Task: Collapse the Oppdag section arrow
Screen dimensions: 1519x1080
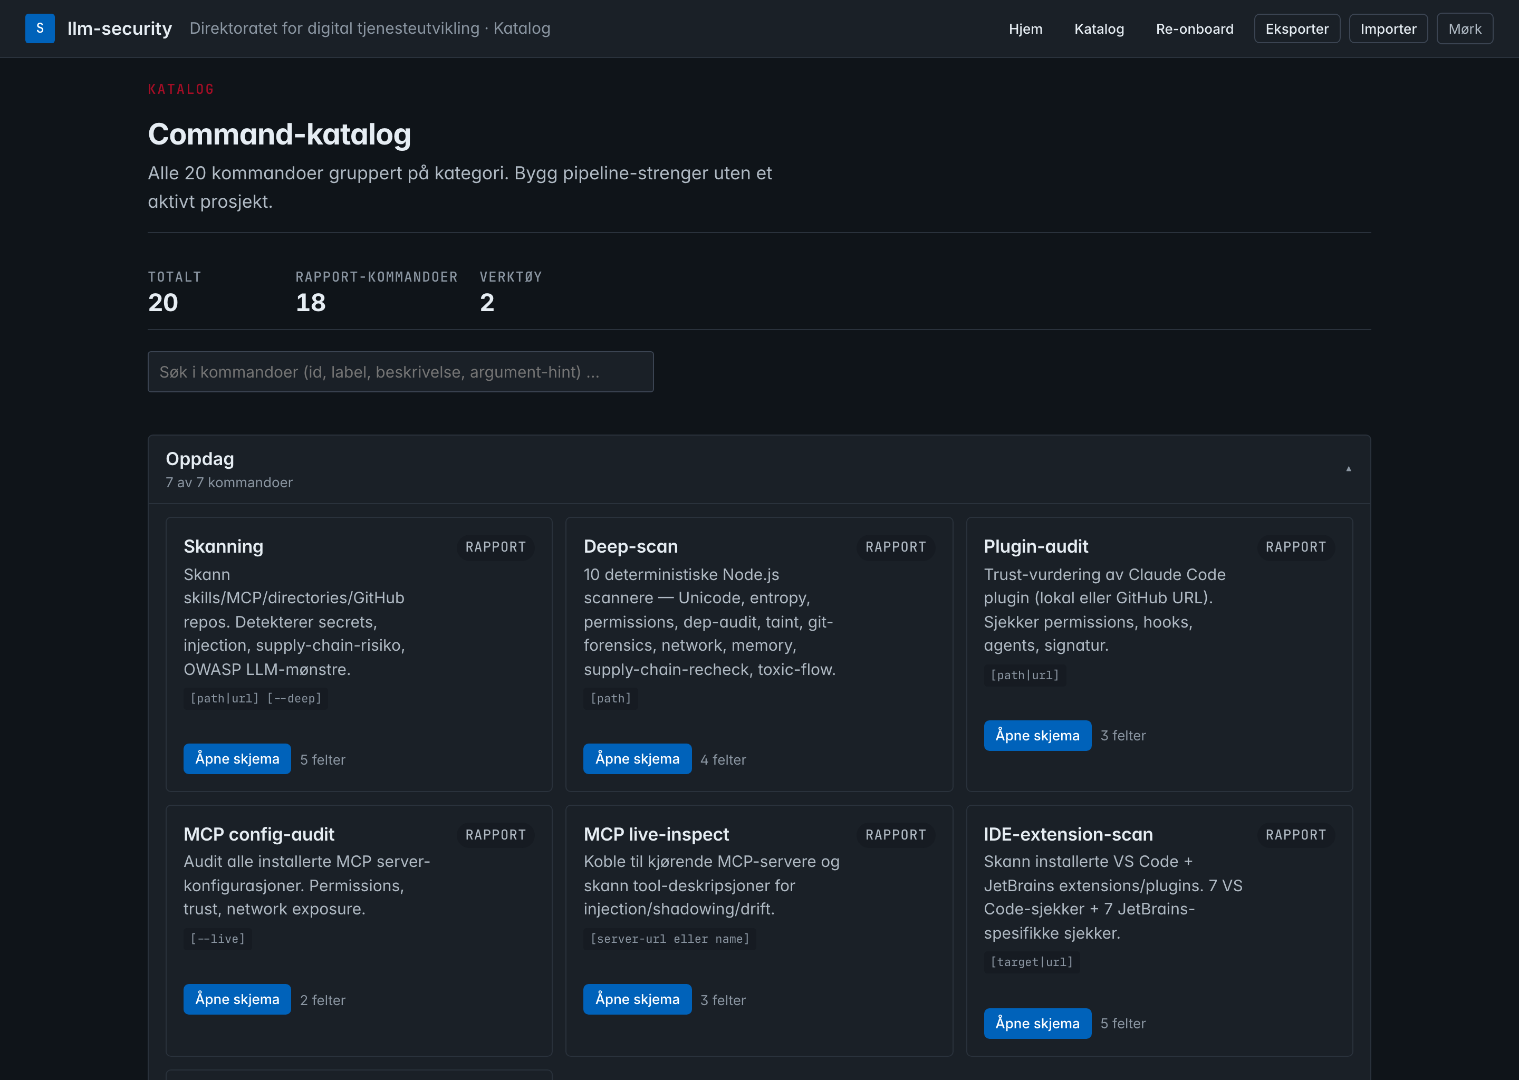Action: [x=1348, y=469]
